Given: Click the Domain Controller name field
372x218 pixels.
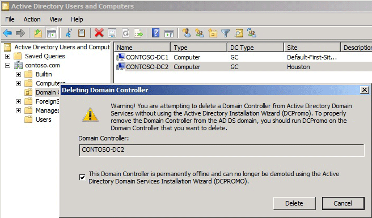Looking at the screenshot, I should pos(222,150).
